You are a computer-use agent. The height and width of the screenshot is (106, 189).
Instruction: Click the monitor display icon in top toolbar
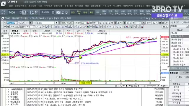point(66,12)
